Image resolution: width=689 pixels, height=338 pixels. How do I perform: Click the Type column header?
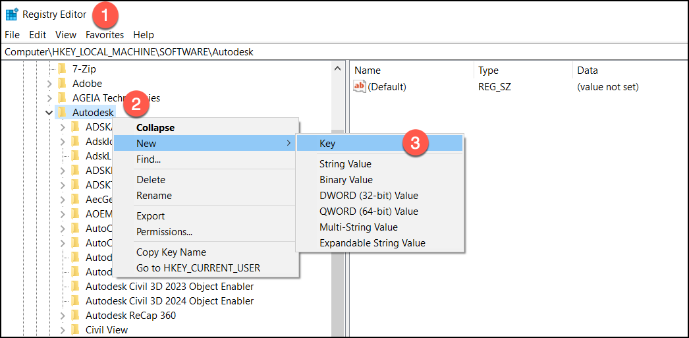point(488,70)
